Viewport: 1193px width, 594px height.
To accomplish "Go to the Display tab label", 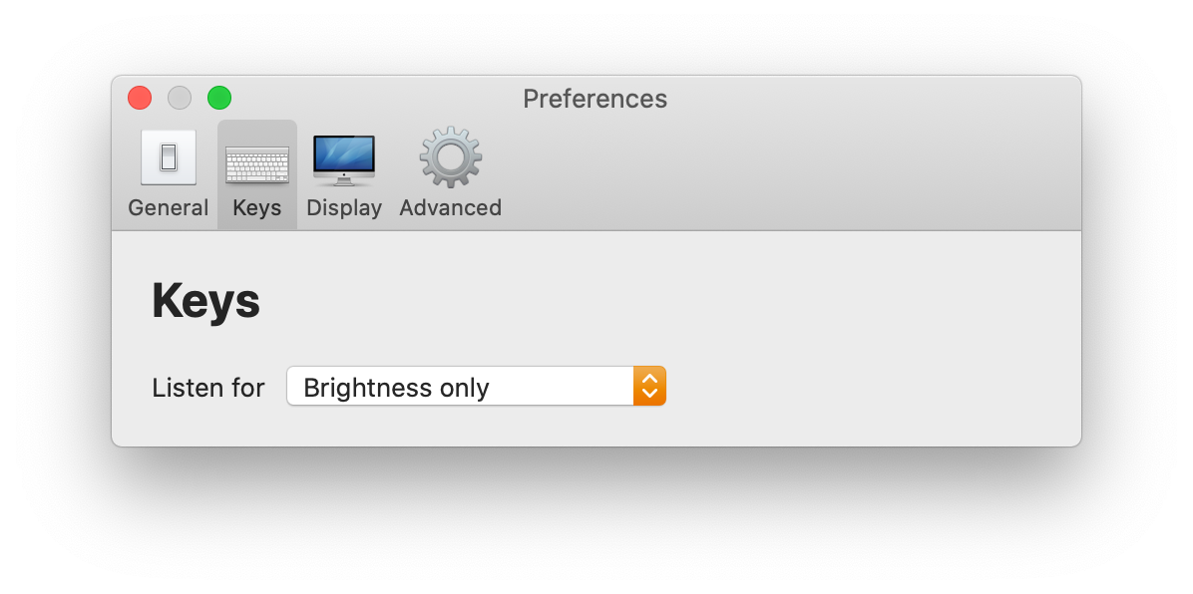I will tap(344, 208).
